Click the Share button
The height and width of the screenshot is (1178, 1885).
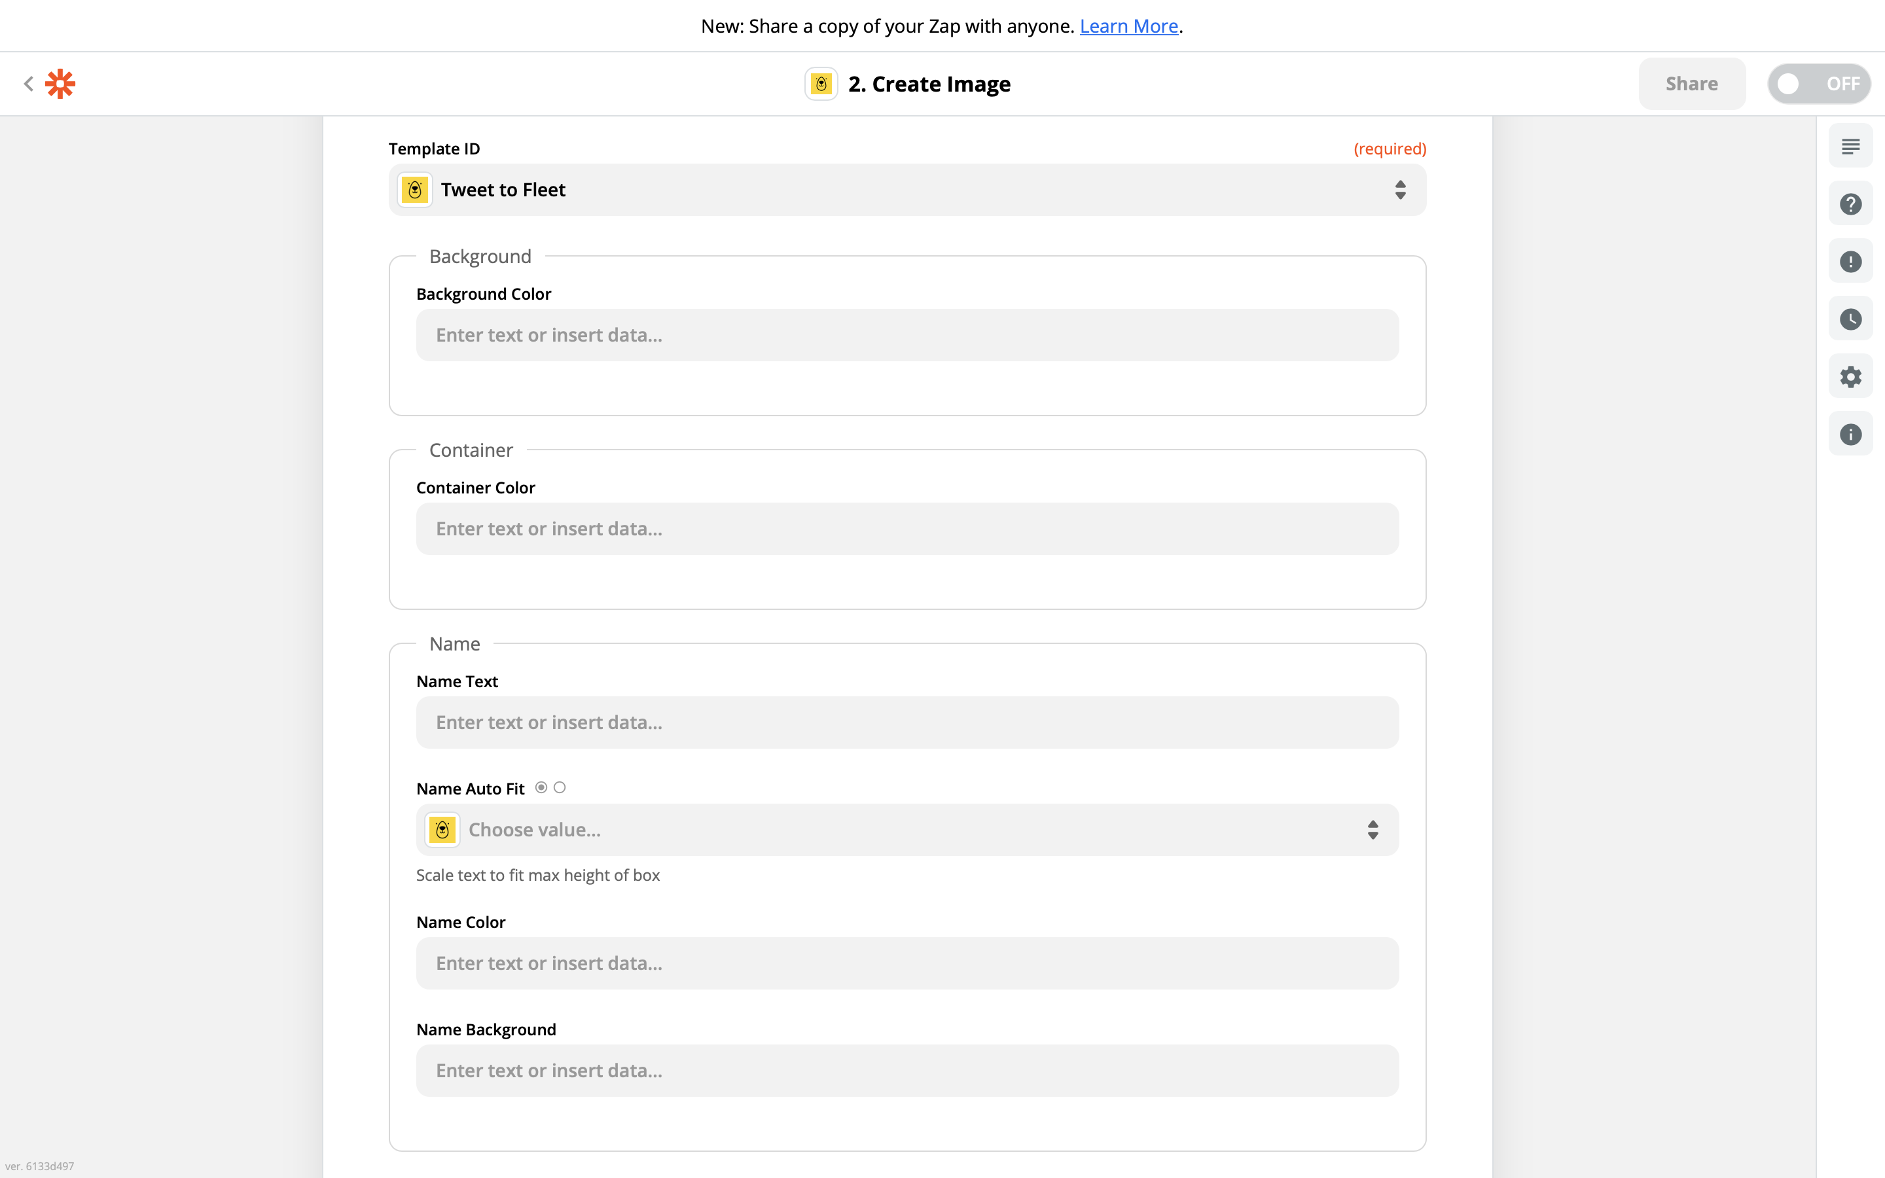click(x=1692, y=83)
